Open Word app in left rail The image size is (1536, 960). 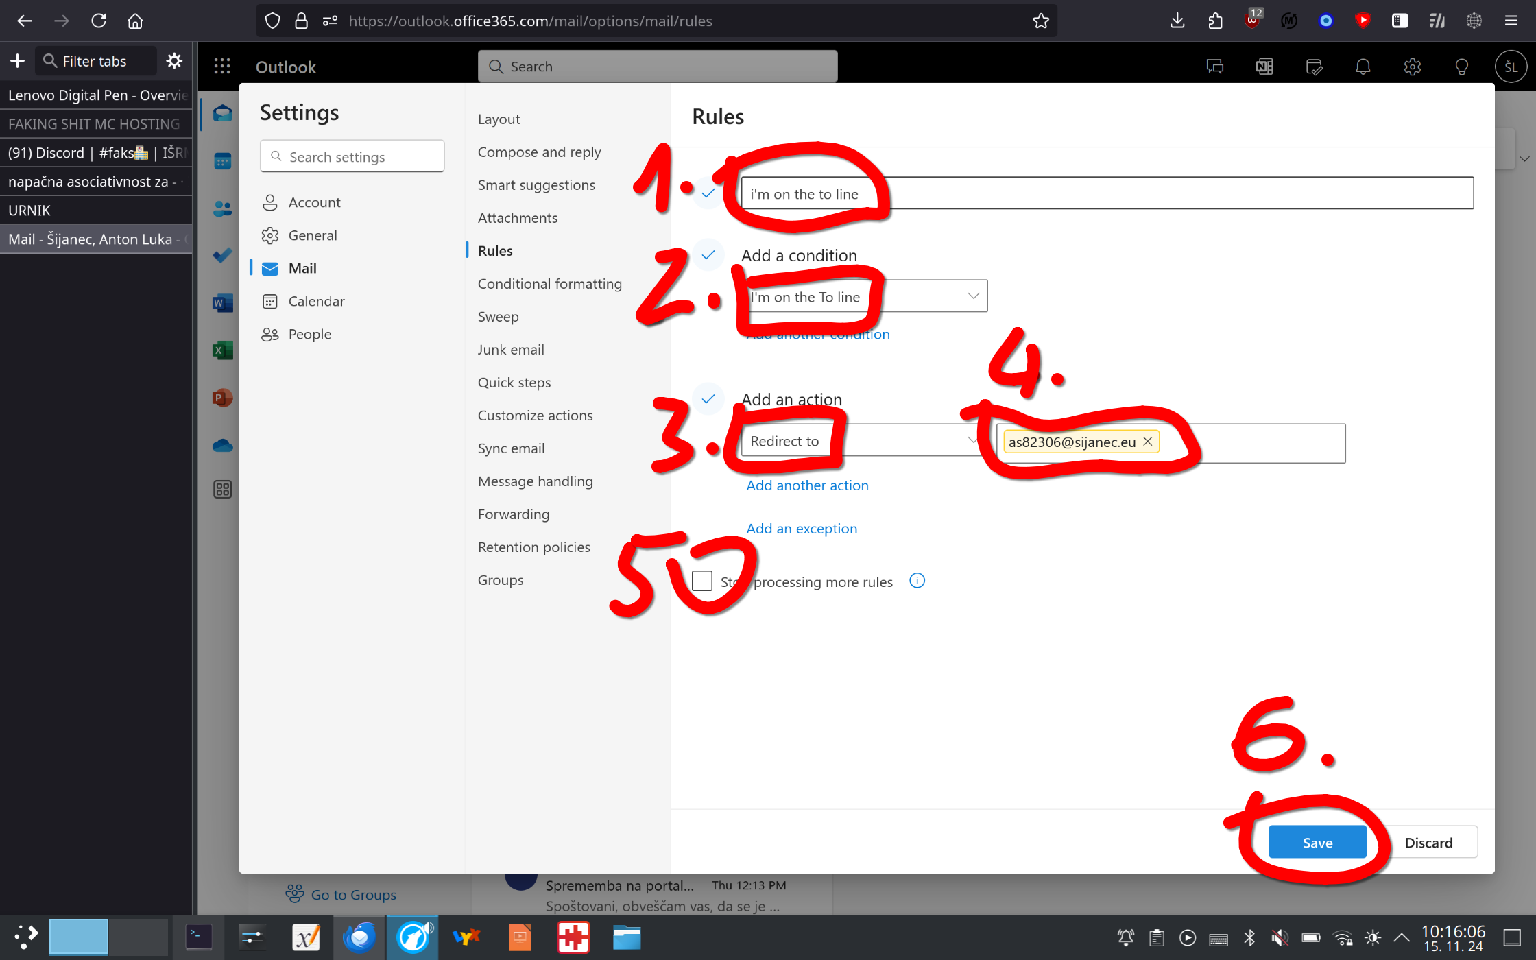click(222, 302)
